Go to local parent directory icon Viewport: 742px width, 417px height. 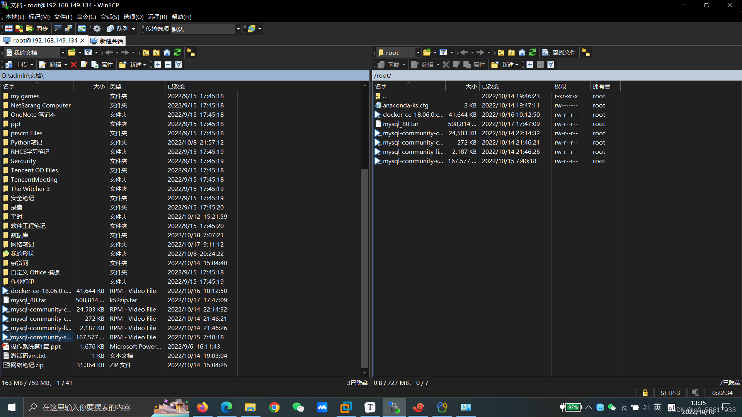(x=146, y=53)
